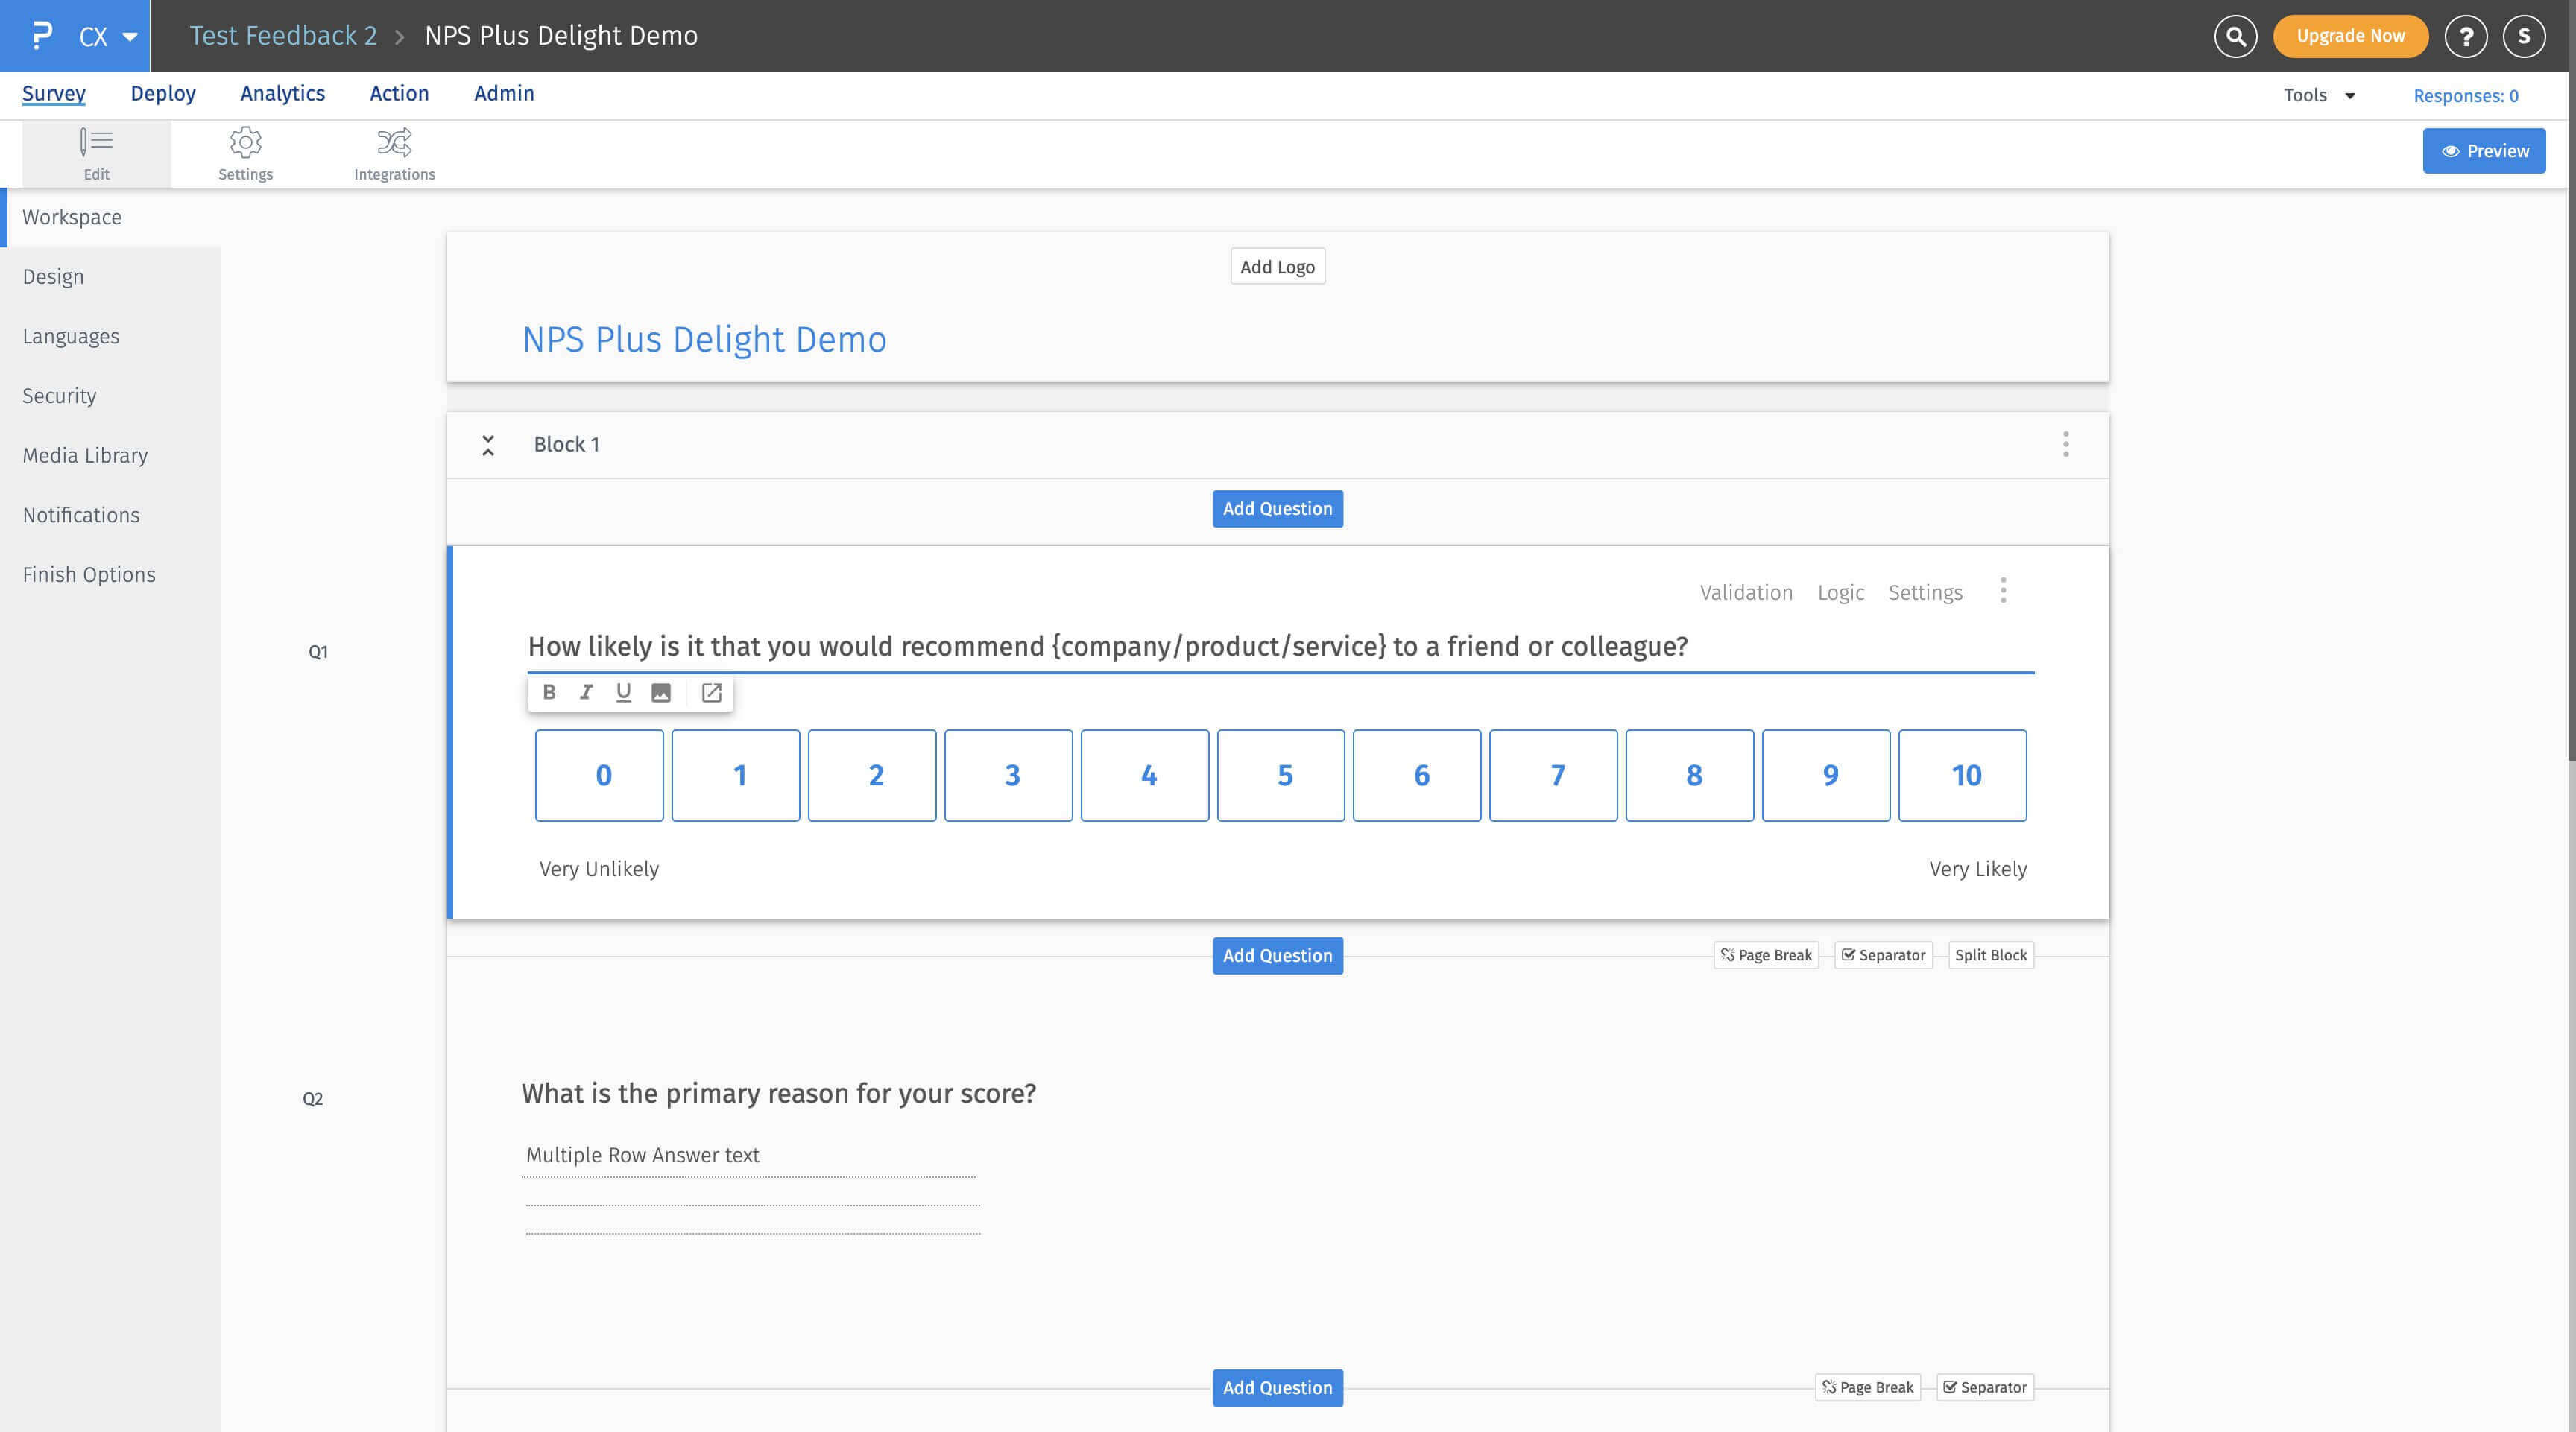
Task: Add a Page Break after question Q2
Action: tap(1867, 1387)
